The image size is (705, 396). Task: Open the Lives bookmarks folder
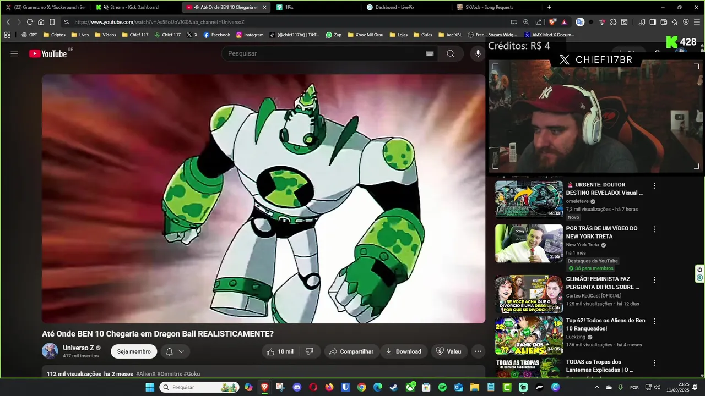click(x=80, y=35)
